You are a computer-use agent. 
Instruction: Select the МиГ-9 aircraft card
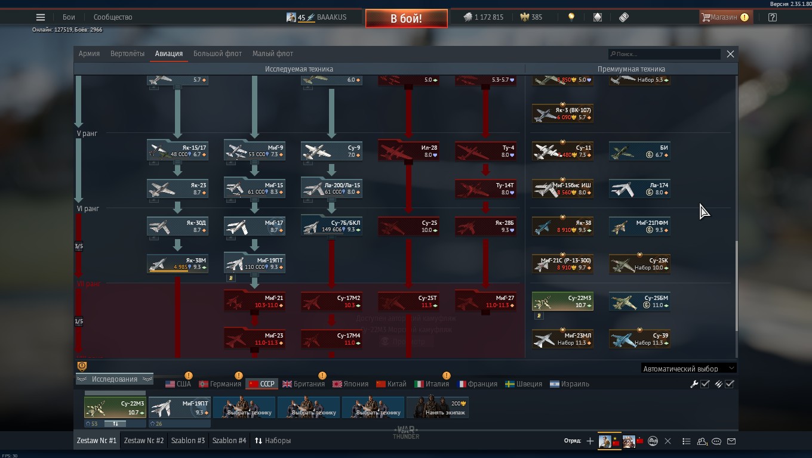pyautogui.click(x=254, y=151)
